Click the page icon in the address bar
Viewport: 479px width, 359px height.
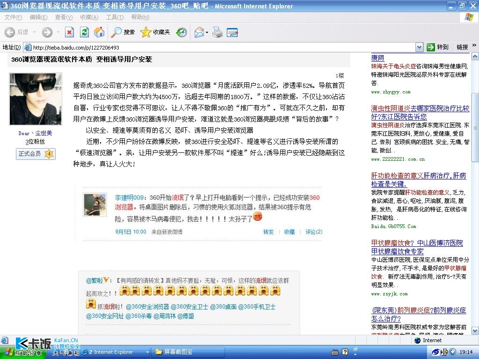click(28, 47)
